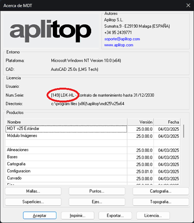194x223 pixels.
Task: Click the Microsoft Windows NT Version 10.0 text
Action: [86, 60]
